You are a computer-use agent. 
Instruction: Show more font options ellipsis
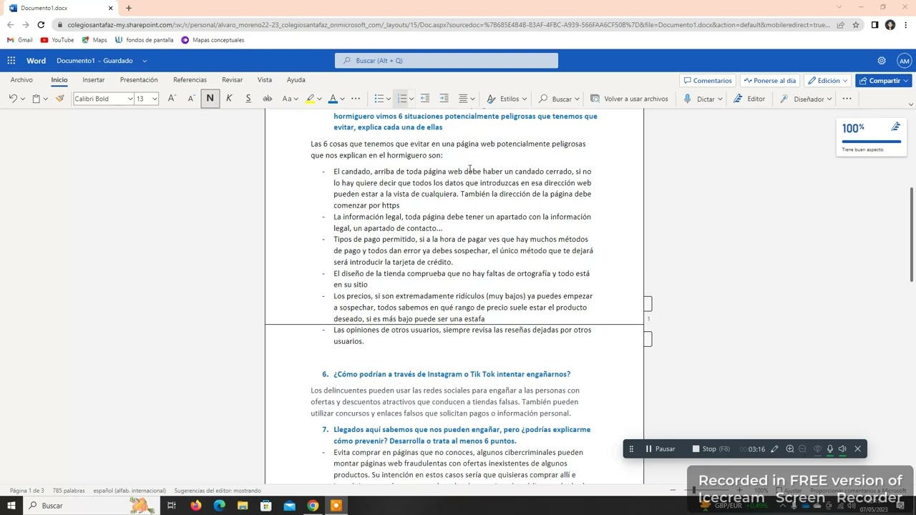pyautogui.click(x=356, y=99)
